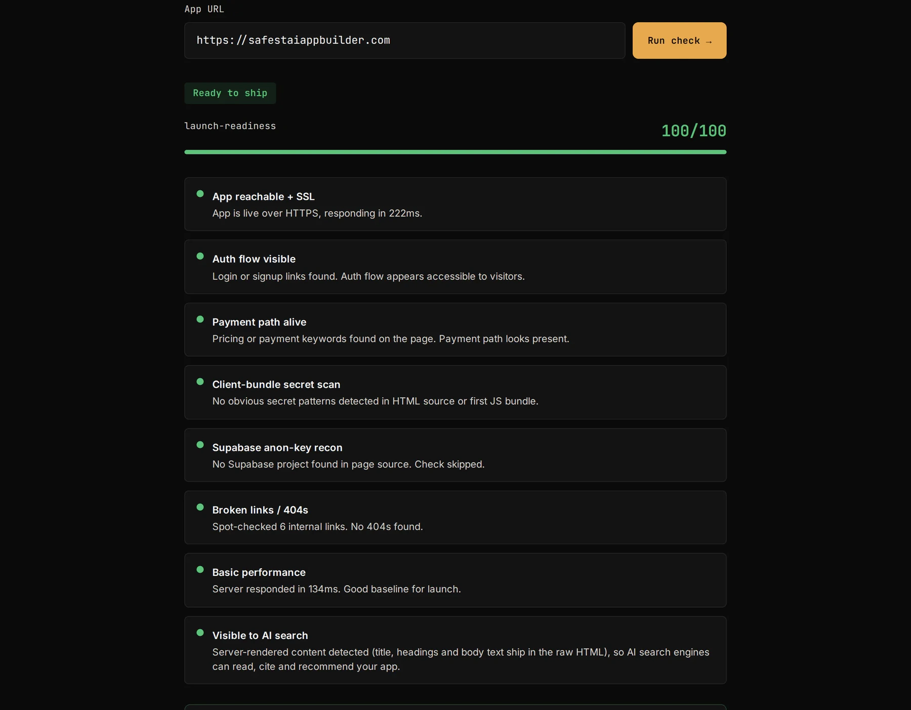Click the green dot for Supabase anon-key recon

pos(200,445)
